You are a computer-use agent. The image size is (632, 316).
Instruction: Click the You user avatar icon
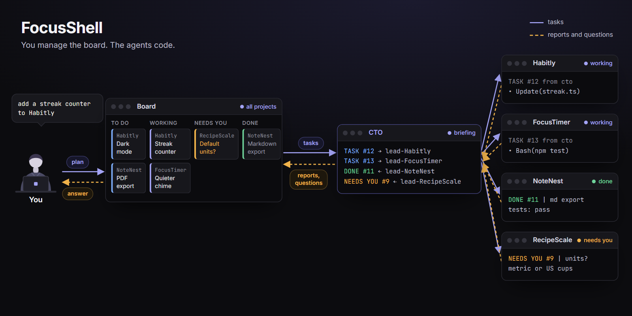36,173
